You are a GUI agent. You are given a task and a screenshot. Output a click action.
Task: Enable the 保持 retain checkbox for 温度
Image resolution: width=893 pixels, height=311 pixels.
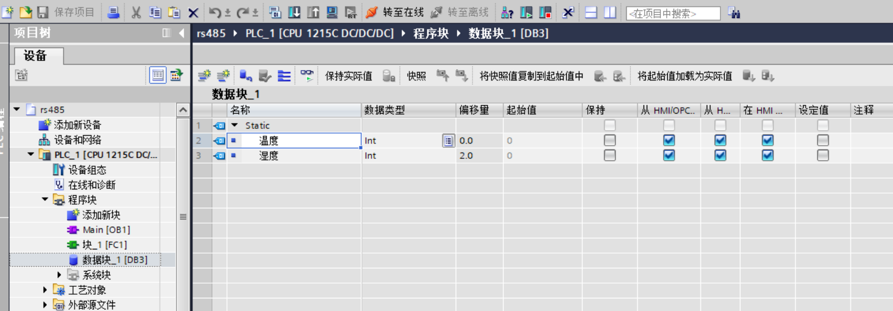(x=609, y=141)
